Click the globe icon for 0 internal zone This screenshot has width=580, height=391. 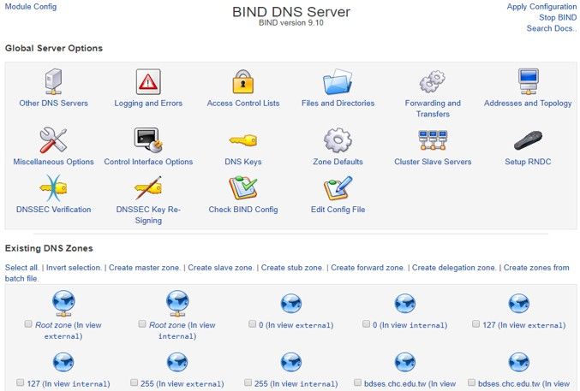(x=405, y=304)
